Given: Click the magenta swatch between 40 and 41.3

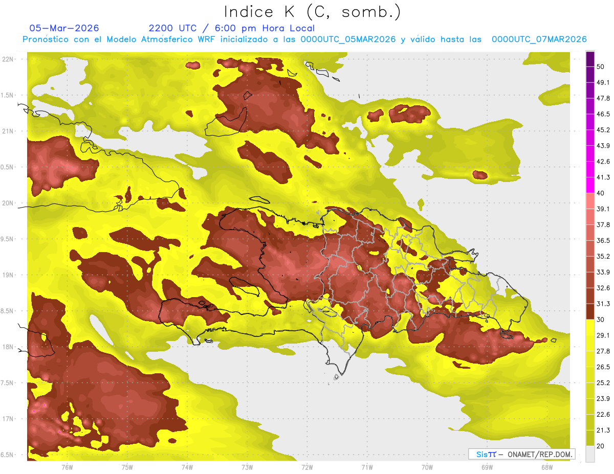Looking at the screenshot, I should 590,185.
